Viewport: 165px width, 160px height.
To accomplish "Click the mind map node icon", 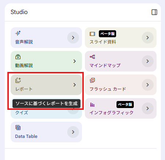I will point(92,57).
